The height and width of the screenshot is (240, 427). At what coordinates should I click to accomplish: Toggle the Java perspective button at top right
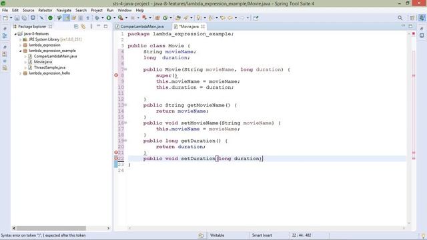(x=422, y=18)
